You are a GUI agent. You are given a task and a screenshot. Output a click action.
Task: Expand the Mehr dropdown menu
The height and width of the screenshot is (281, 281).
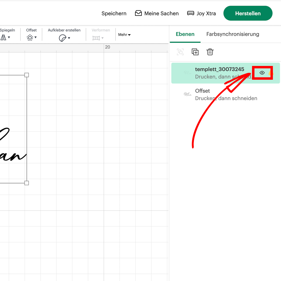(124, 35)
